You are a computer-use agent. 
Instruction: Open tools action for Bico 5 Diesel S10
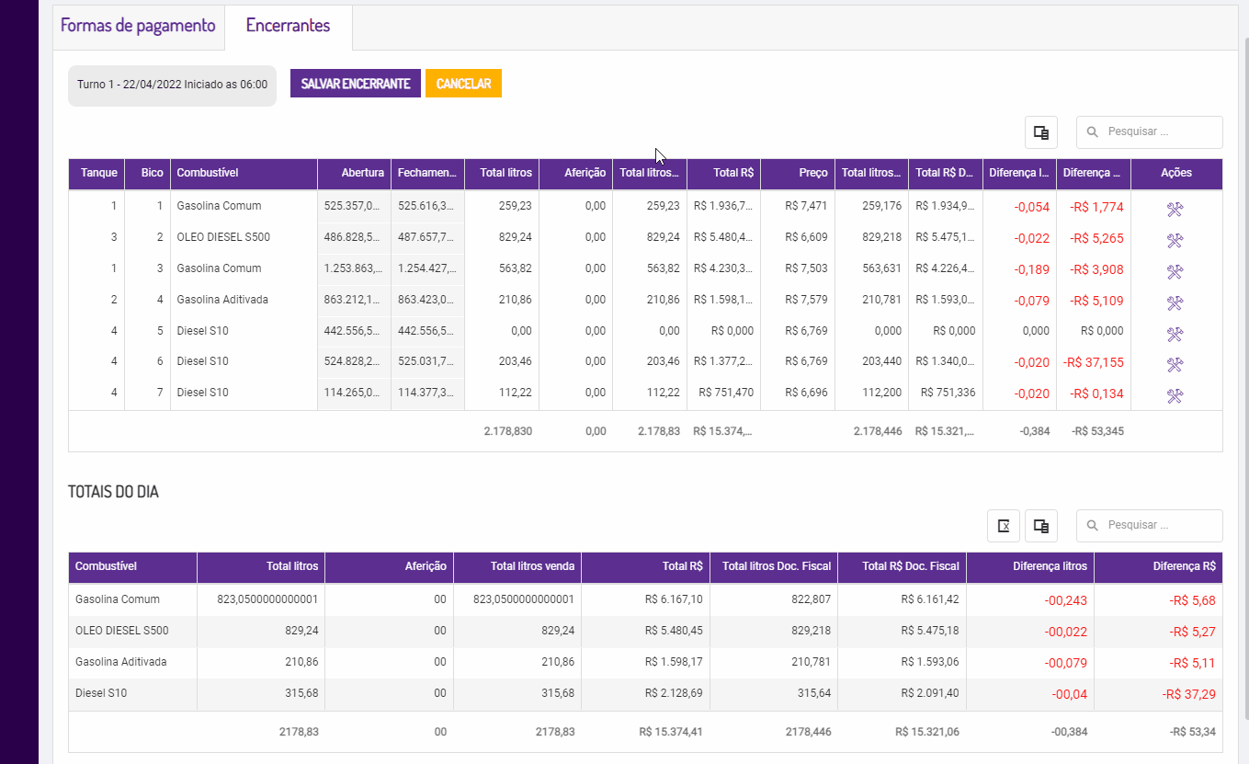point(1175,335)
